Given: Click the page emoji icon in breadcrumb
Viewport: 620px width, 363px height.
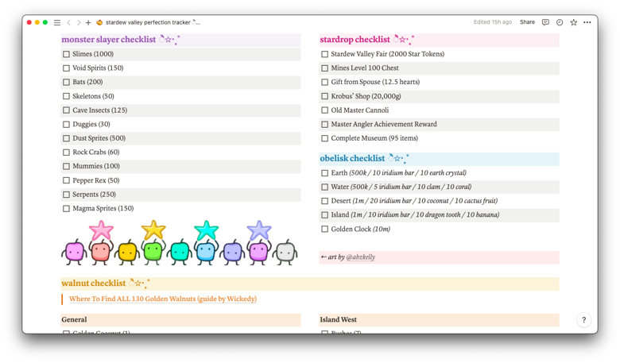Looking at the screenshot, I should click(99, 22).
